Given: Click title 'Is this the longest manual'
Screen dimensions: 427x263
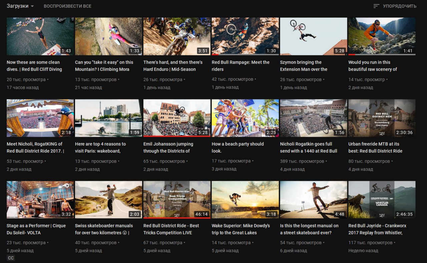Looking at the screenshot, I should click(x=309, y=229).
